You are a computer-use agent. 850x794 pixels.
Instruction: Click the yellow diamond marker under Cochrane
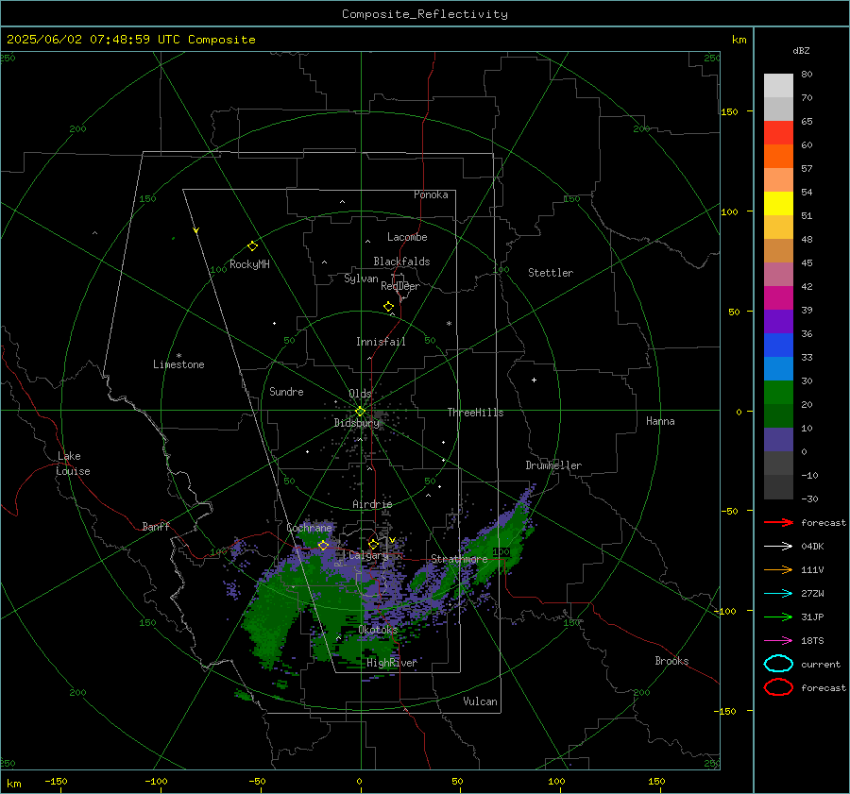point(323,545)
